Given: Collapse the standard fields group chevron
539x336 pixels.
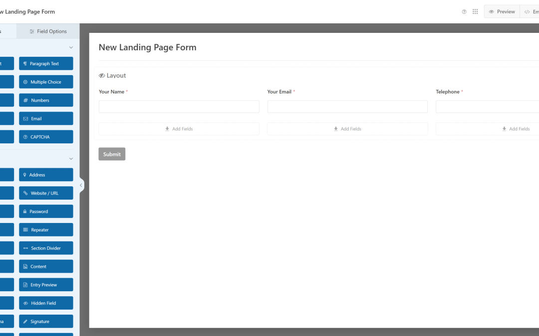Looking at the screenshot, I should pos(71,47).
